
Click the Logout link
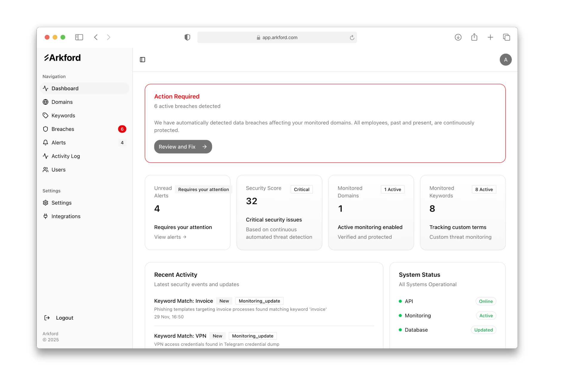[x=65, y=318]
